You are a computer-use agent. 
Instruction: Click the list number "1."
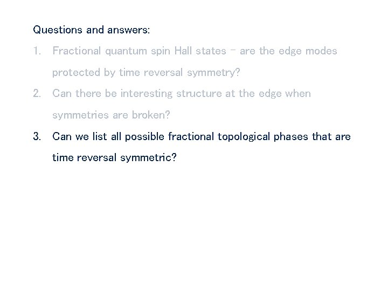37,51
